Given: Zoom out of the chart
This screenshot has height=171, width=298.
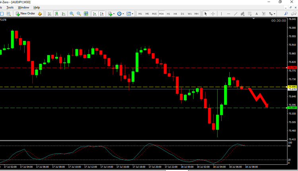Looking at the screenshot, I should 79,14.
